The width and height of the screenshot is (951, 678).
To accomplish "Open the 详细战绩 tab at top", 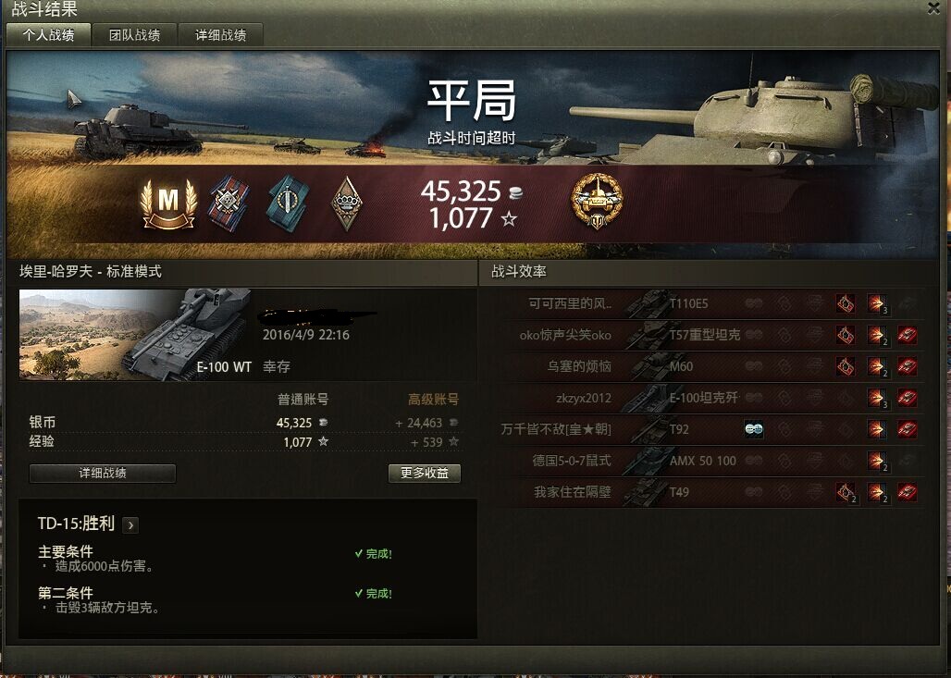I will tap(221, 35).
